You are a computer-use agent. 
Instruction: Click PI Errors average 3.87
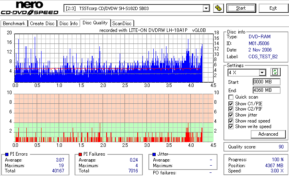(x=60, y=160)
